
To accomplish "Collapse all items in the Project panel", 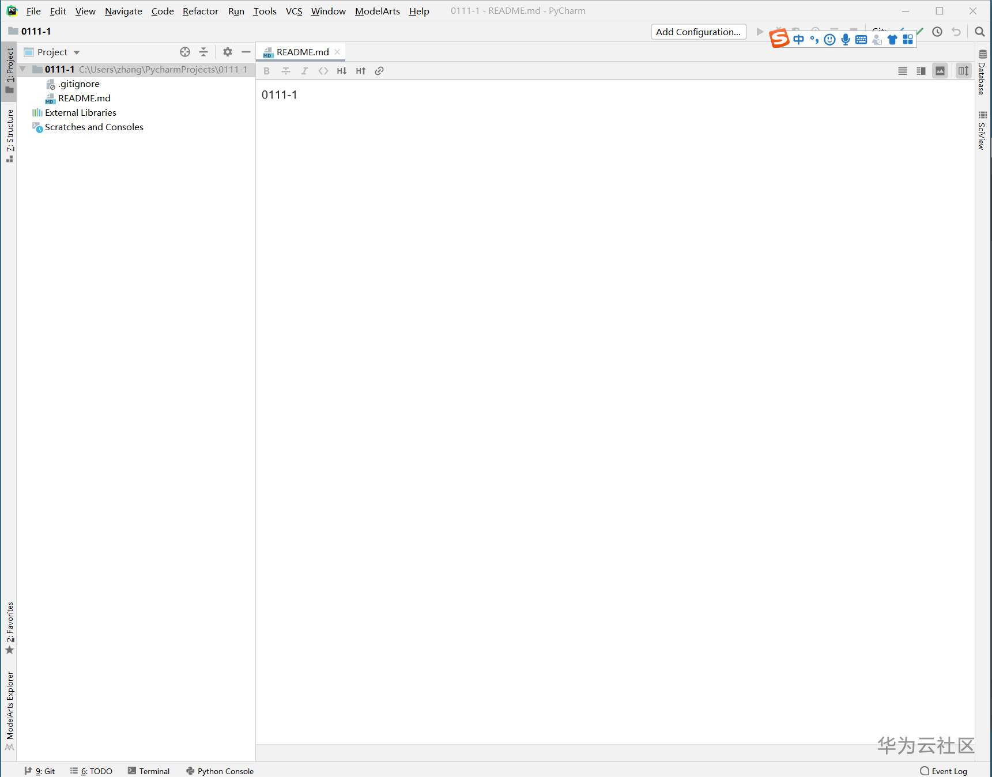I will (x=203, y=52).
